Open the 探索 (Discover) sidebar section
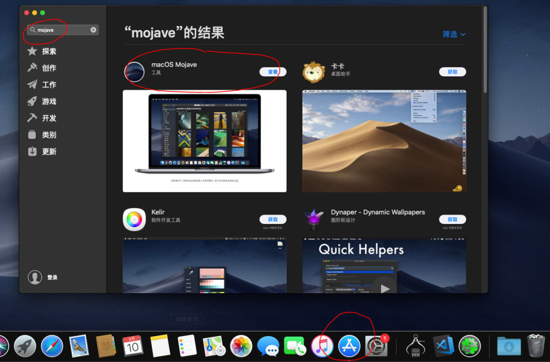550x362 pixels. pyautogui.click(x=42, y=51)
